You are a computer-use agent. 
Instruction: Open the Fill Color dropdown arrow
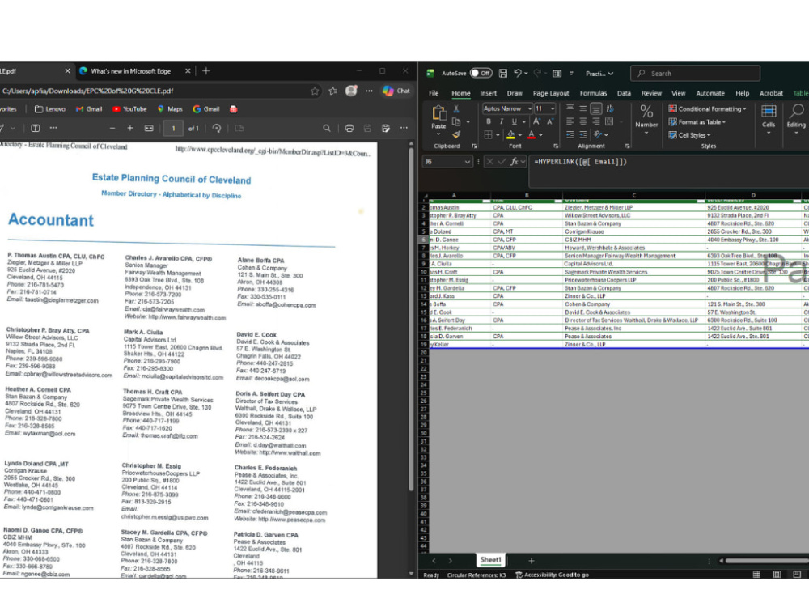point(520,135)
